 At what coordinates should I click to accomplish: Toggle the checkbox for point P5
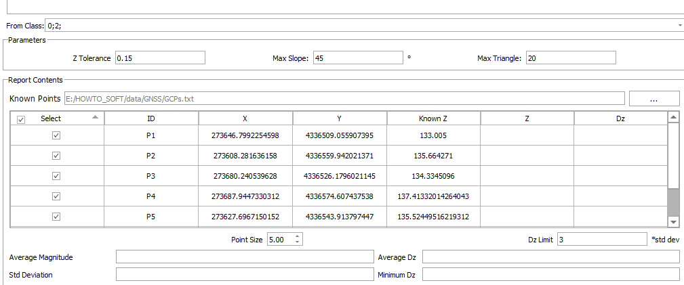point(57,217)
